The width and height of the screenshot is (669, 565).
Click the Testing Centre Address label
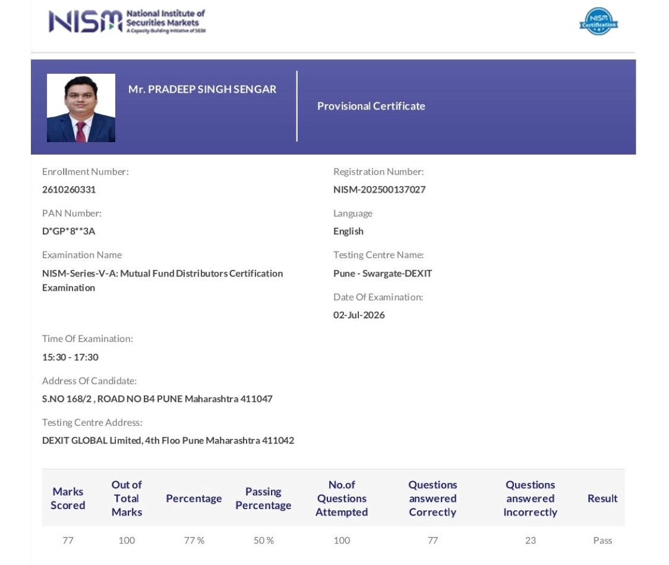(92, 422)
